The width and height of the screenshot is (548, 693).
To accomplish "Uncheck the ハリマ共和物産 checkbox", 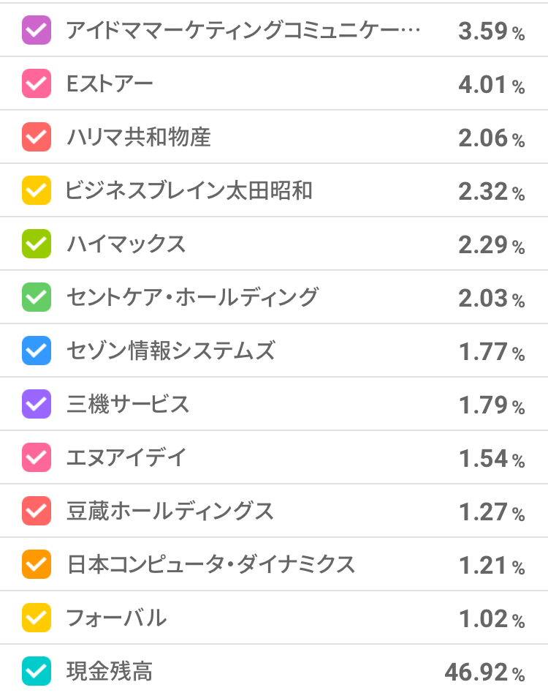I will pyautogui.click(x=37, y=137).
